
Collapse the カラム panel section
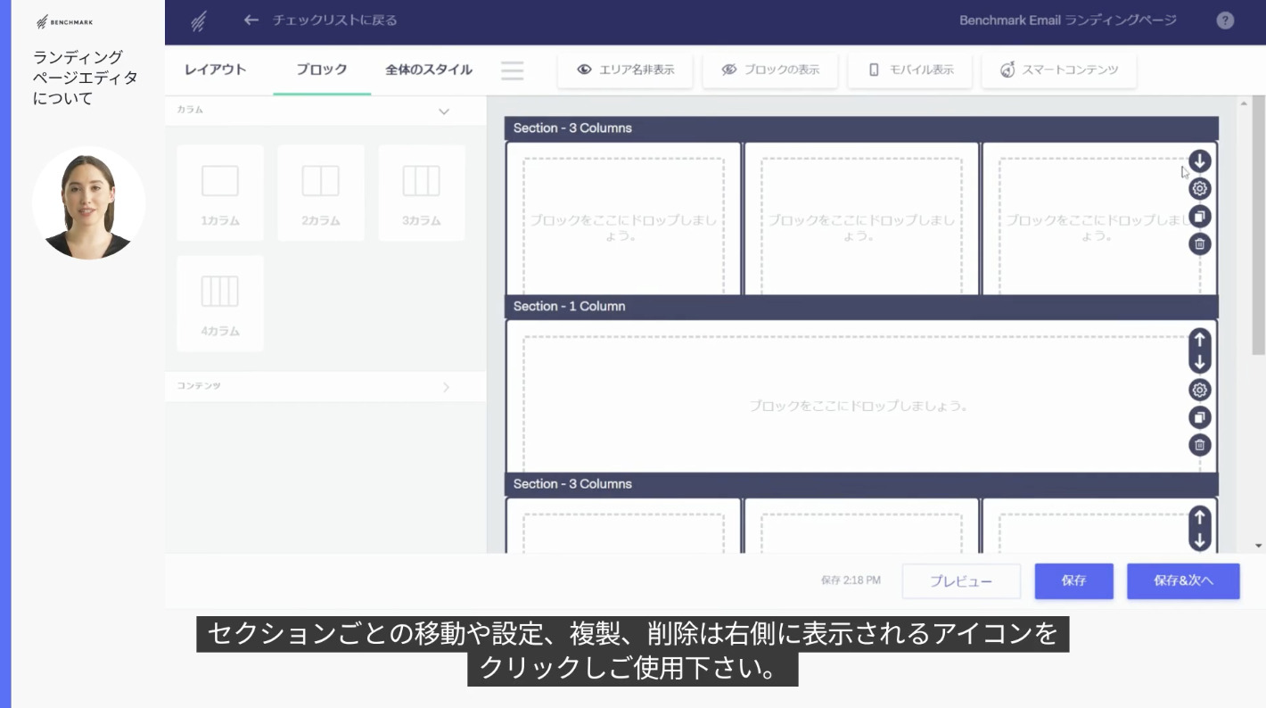pos(444,111)
